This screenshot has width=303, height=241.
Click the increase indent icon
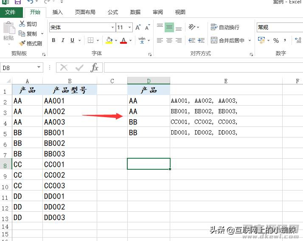201,40
